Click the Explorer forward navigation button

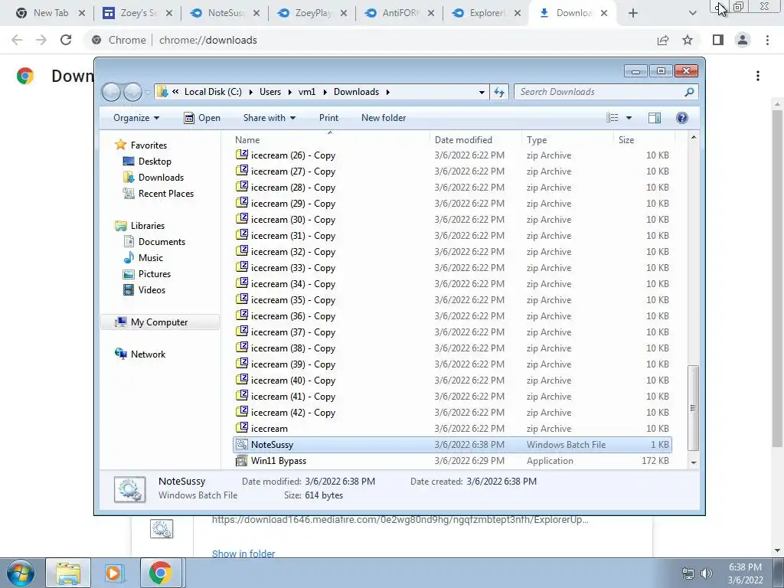click(x=132, y=92)
